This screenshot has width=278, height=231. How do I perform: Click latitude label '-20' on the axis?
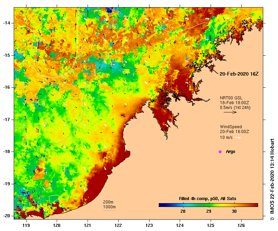coord(7,216)
